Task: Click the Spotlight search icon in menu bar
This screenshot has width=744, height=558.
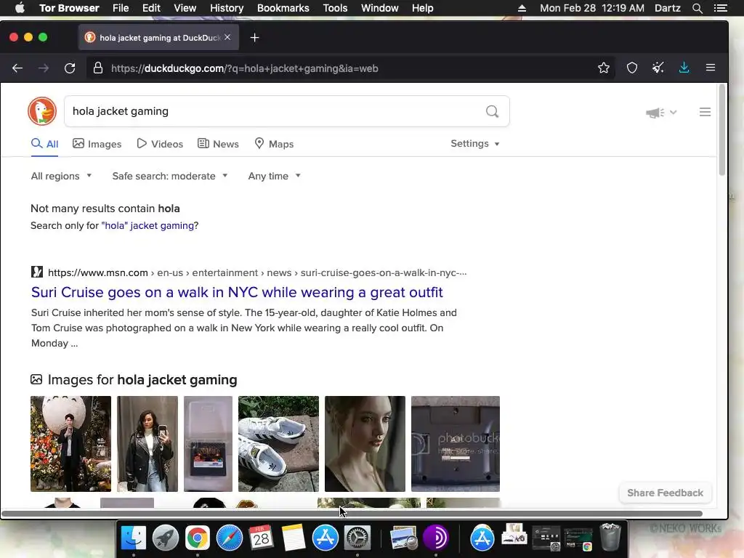Action: 697,8
